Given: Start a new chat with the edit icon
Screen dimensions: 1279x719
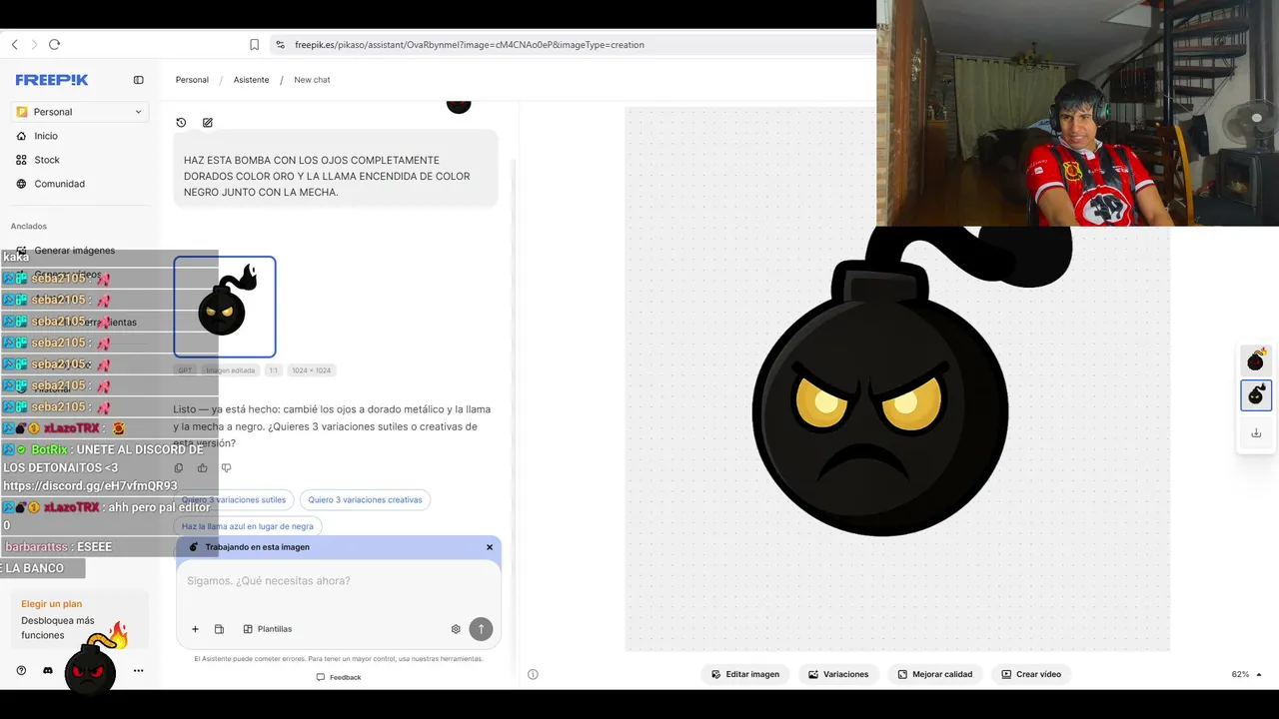Looking at the screenshot, I should click(x=208, y=123).
